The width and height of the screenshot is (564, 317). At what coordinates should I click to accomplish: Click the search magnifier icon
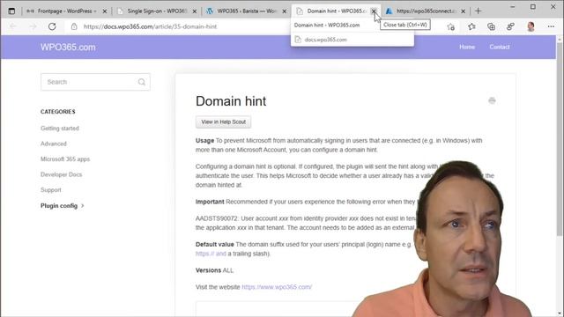point(142,82)
